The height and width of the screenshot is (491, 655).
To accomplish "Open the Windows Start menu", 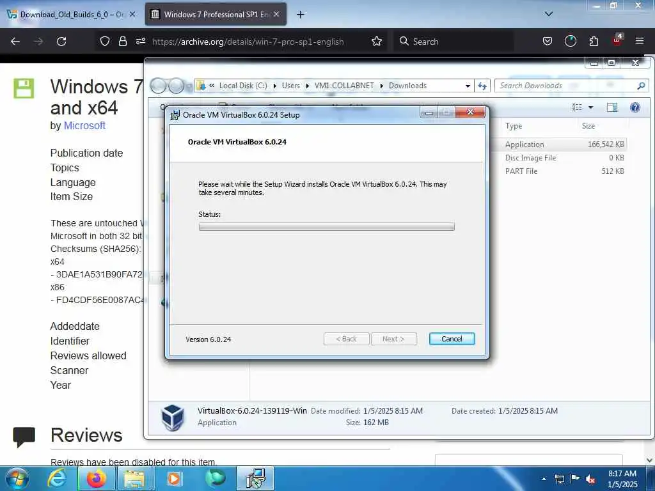I will point(17,478).
